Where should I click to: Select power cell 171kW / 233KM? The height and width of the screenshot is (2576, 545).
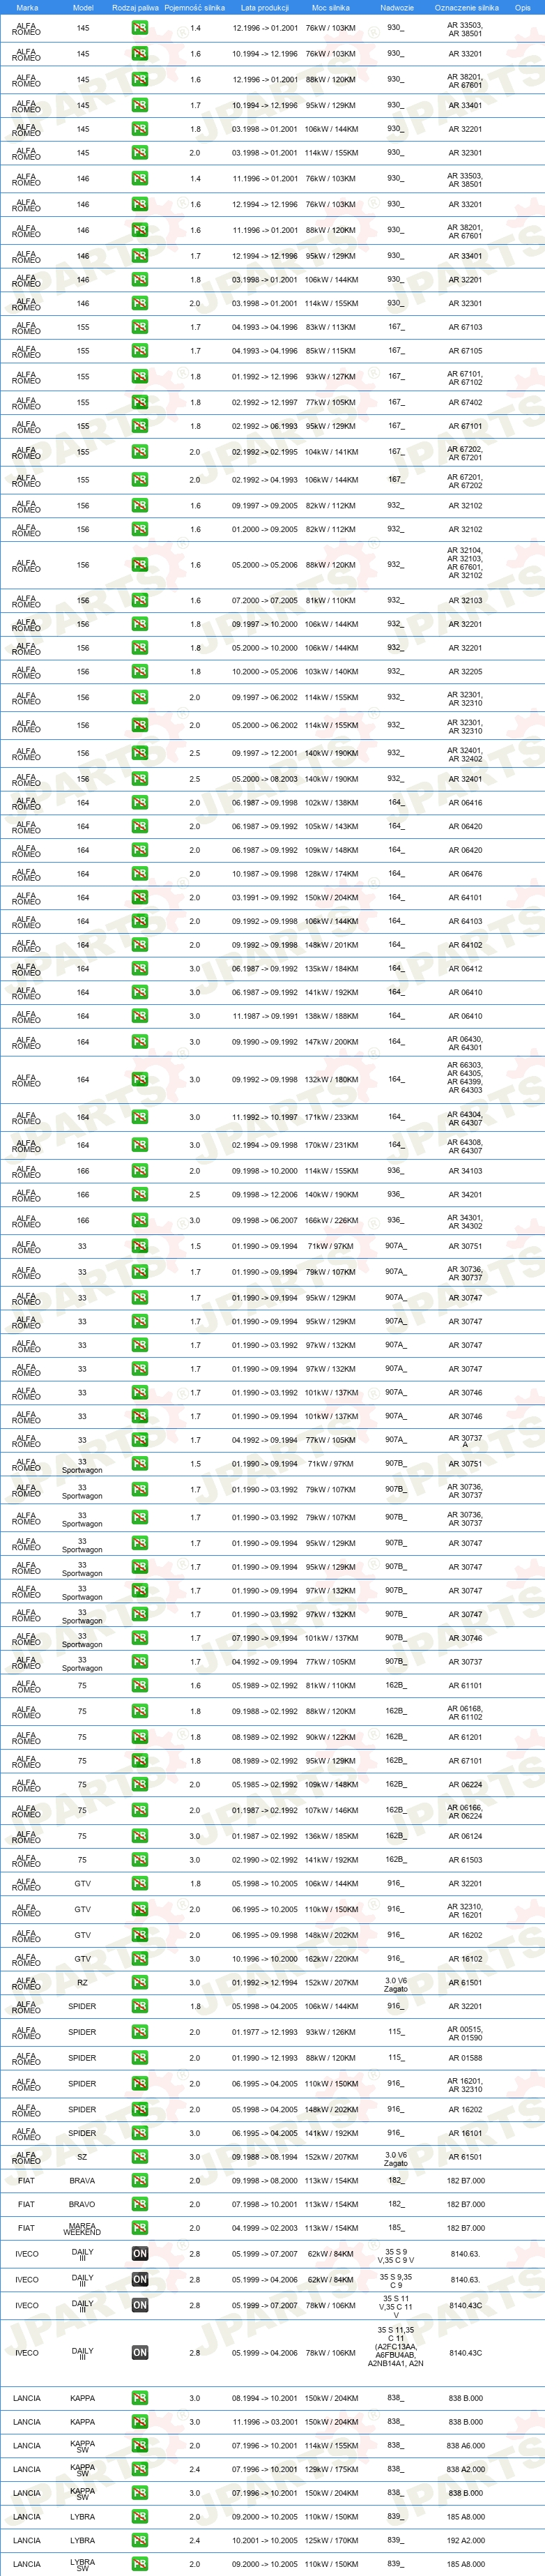click(331, 1117)
